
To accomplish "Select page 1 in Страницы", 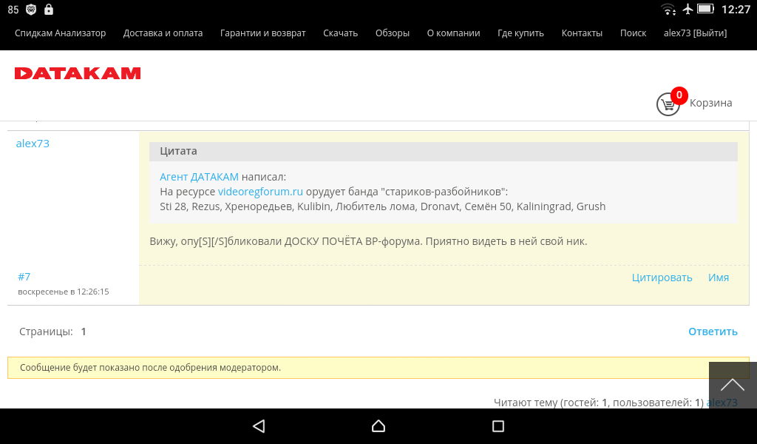I will [84, 332].
